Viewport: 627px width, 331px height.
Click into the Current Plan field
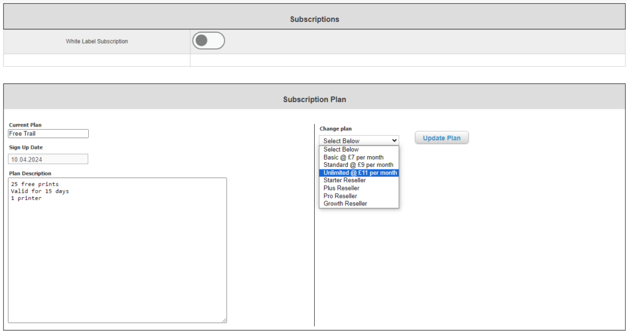(x=48, y=133)
